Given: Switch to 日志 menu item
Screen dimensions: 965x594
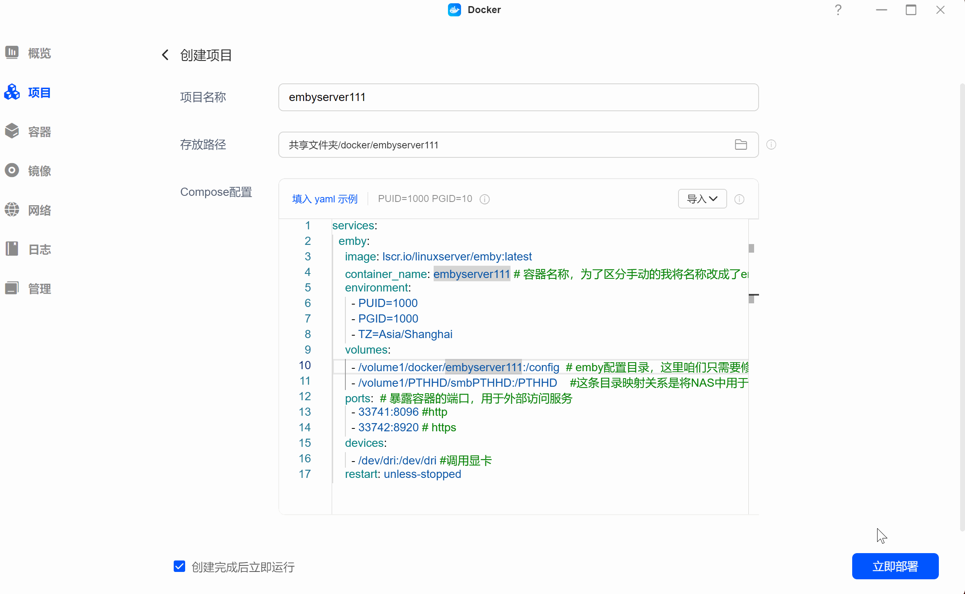Looking at the screenshot, I should pyautogui.click(x=40, y=249).
